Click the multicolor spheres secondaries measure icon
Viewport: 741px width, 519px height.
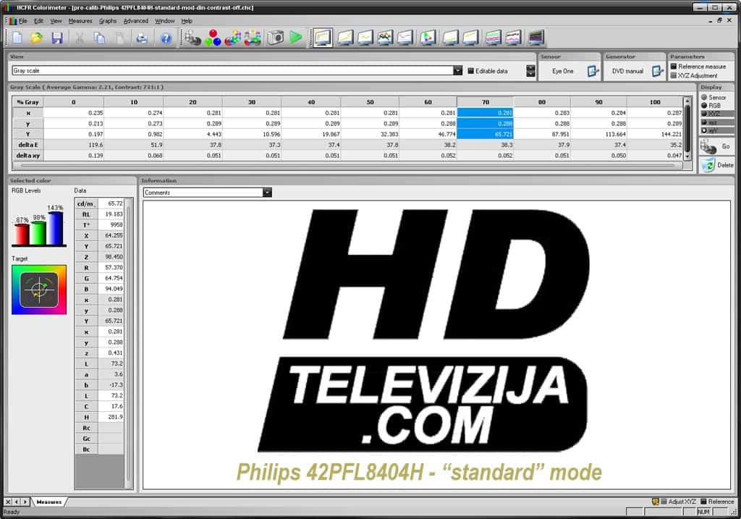pyautogui.click(x=232, y=38)
